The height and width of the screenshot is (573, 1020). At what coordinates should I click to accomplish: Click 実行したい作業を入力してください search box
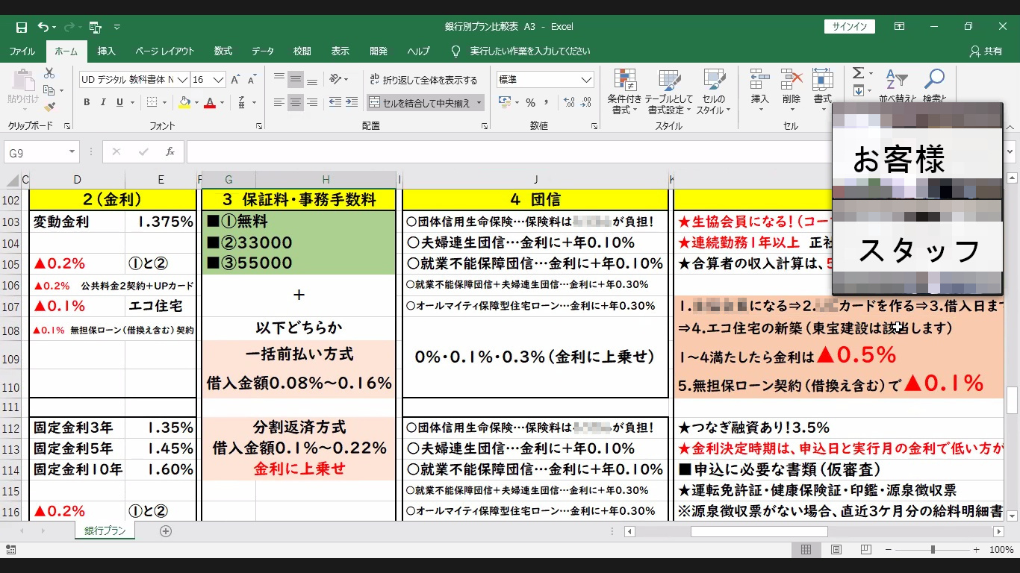[x=529, y=51]
